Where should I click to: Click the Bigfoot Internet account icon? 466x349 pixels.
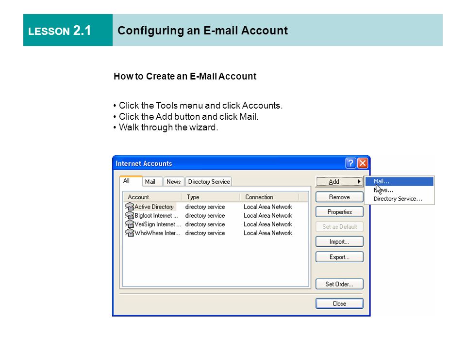click(130, 215)
